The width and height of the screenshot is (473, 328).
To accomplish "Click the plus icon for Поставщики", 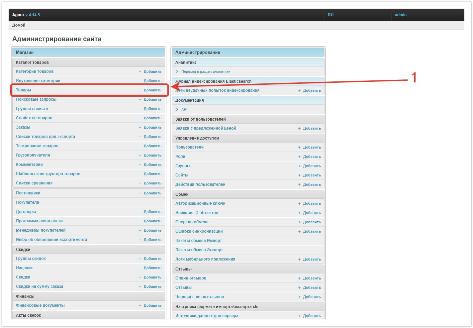I will pyautogui.click(x=140, y=193).
